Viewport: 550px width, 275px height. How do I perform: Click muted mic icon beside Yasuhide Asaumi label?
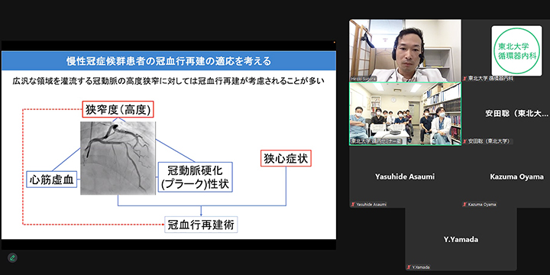point(353,204)
